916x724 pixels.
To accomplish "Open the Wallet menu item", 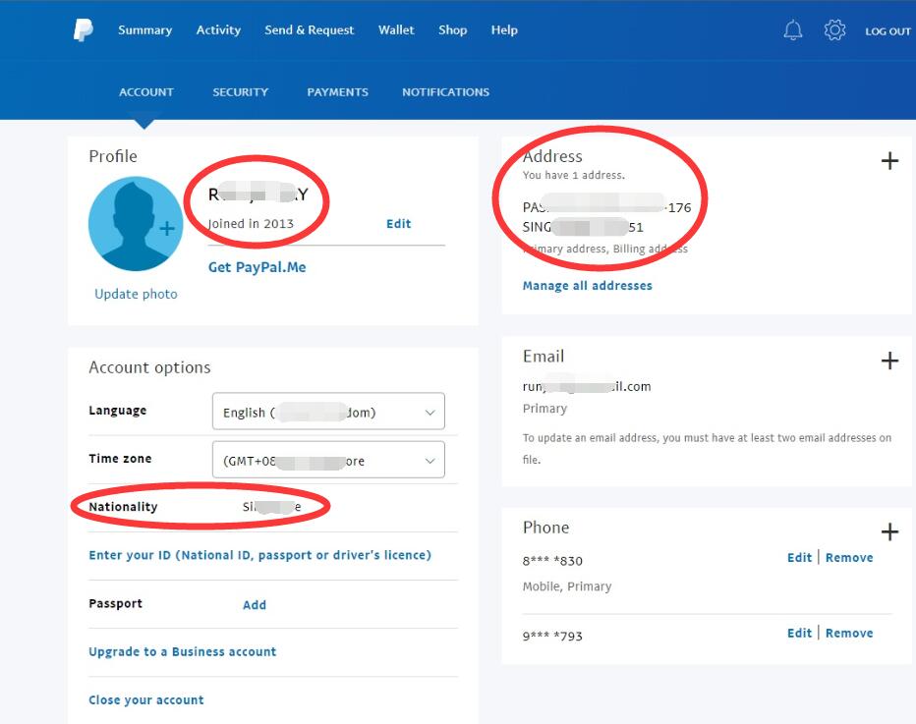I will tap(396, 30).
